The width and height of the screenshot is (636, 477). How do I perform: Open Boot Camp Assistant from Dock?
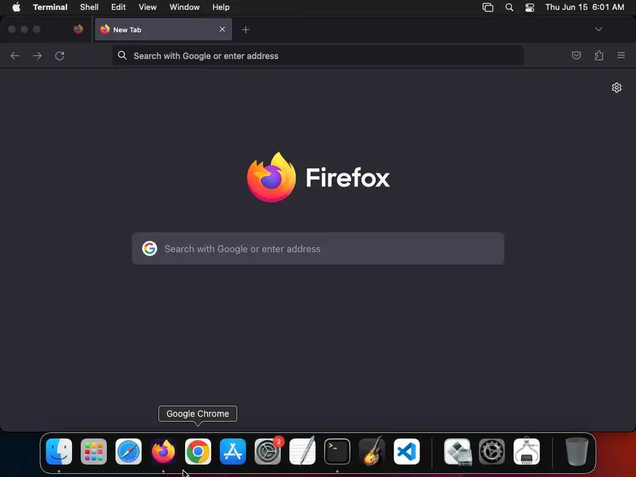point(457,451)
